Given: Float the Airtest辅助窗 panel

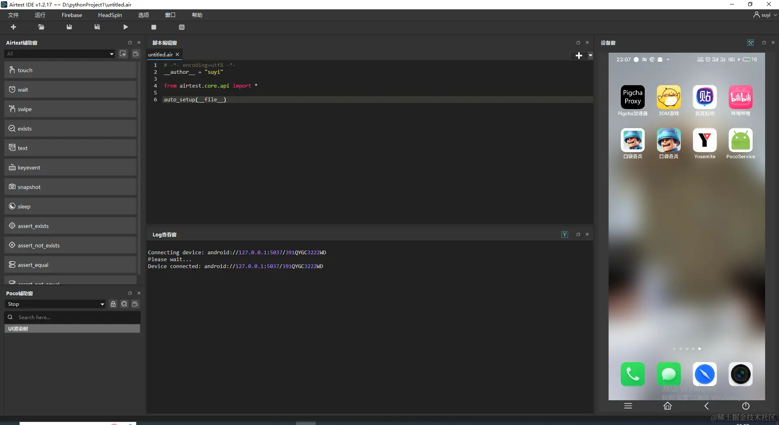Looking at the screenshot, I should tap(130, 43).
